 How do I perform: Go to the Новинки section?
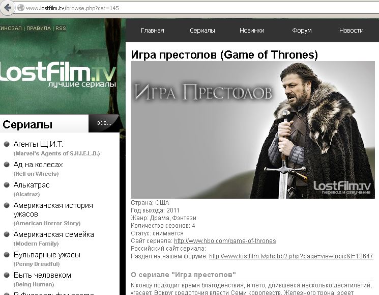coord(252,31)
